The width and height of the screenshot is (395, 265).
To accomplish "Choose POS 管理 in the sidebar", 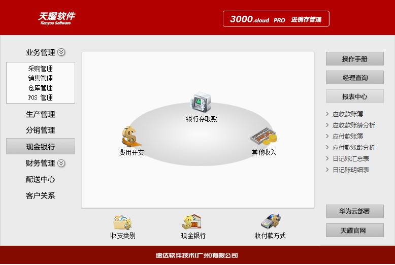I will coord(41,97).
